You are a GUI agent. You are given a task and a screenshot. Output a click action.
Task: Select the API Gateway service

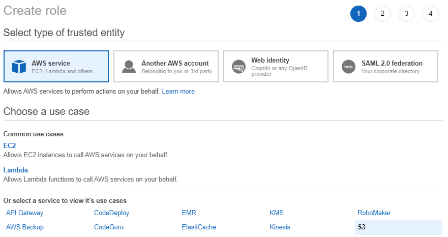[x=24, y=213]
